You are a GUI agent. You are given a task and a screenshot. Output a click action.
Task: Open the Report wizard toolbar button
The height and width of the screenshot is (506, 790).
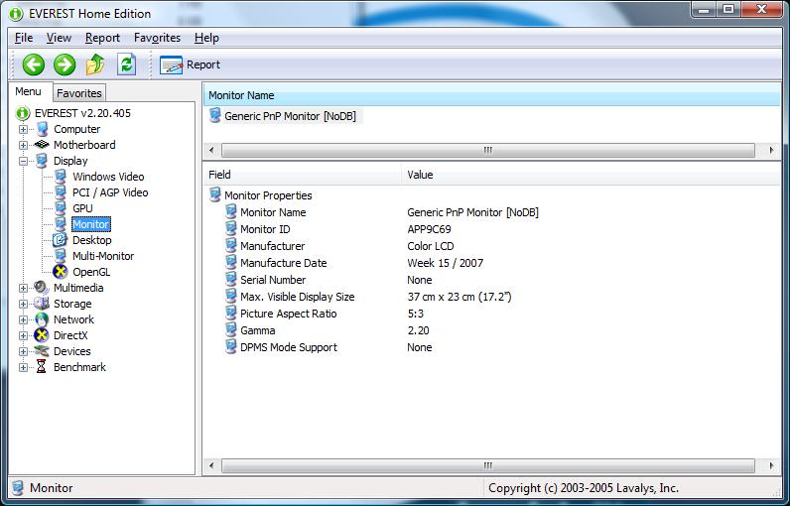tap(190, 64)
